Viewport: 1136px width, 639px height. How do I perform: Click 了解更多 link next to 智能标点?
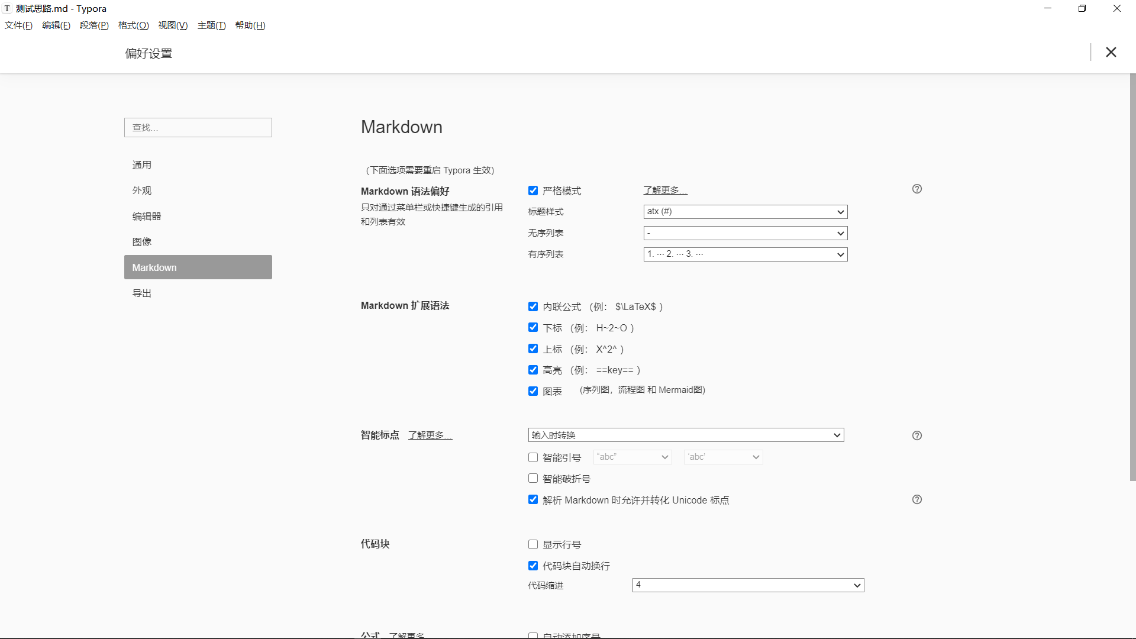(x=430, y=435)
